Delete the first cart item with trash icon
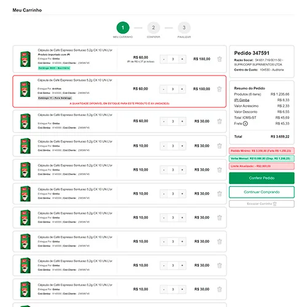307x307 pixels. (x=219, y=59)
